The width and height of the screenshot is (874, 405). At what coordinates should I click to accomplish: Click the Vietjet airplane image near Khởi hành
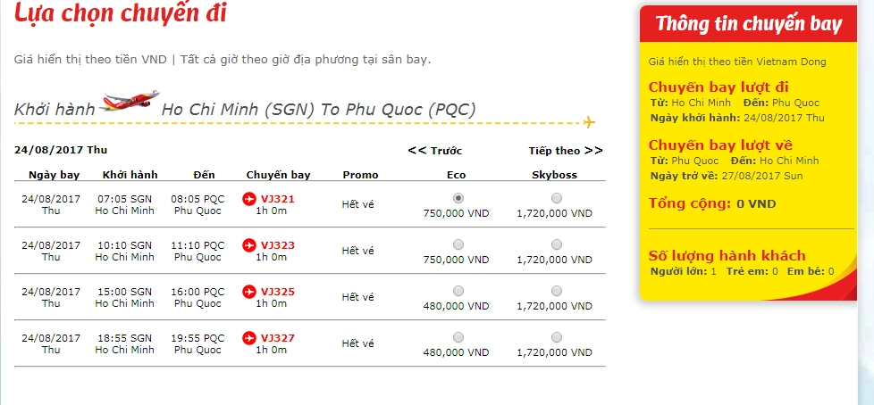(x=130, y=102)
